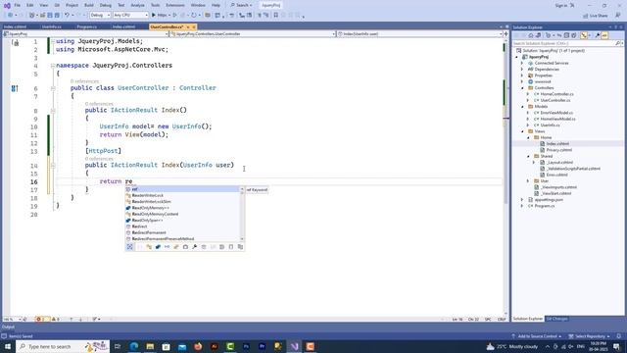Click Solution Explorer Home icon
This screenshot has height=353, width=627.
(531, 35)
